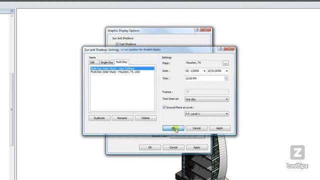The width and height of the screenshot is (320, 180).
Task: Open the F.F. Level 1 dropdown
Action: [206, 114]
